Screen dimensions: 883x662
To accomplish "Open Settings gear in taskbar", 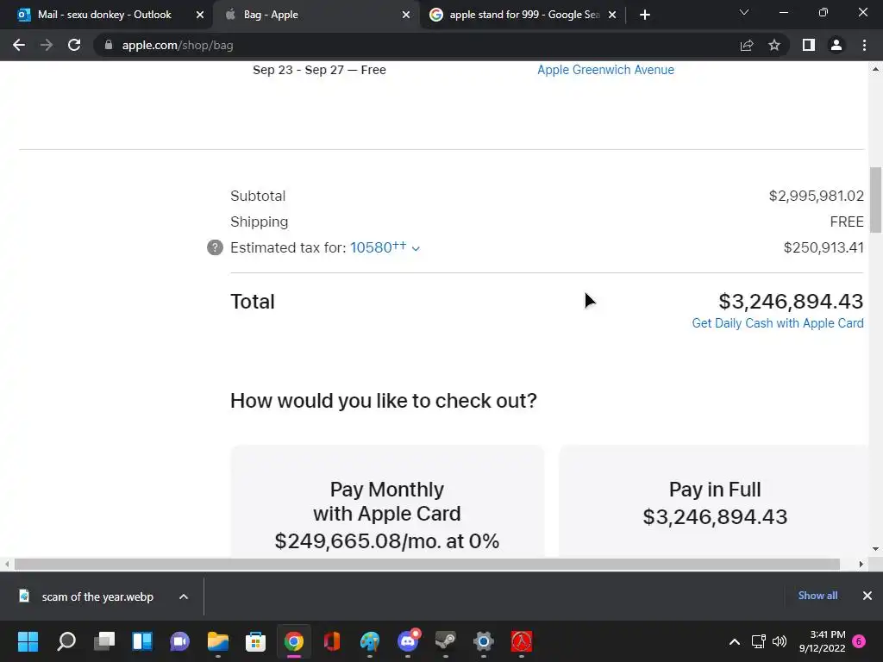I will tap(484, 641).
